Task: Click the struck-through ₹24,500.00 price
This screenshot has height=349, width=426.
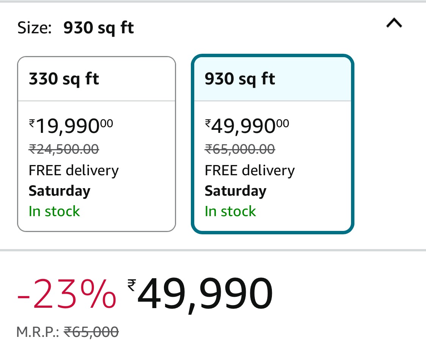Action: pyautogui.click(x=64, y=149)
